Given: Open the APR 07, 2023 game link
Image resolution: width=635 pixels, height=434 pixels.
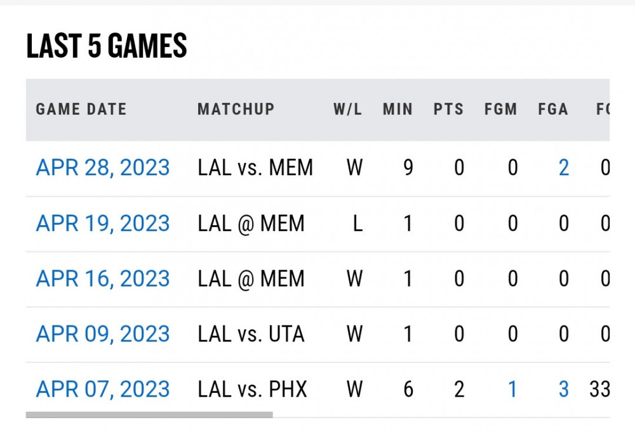Looking at the screenshot, I should tap(103, 389).
